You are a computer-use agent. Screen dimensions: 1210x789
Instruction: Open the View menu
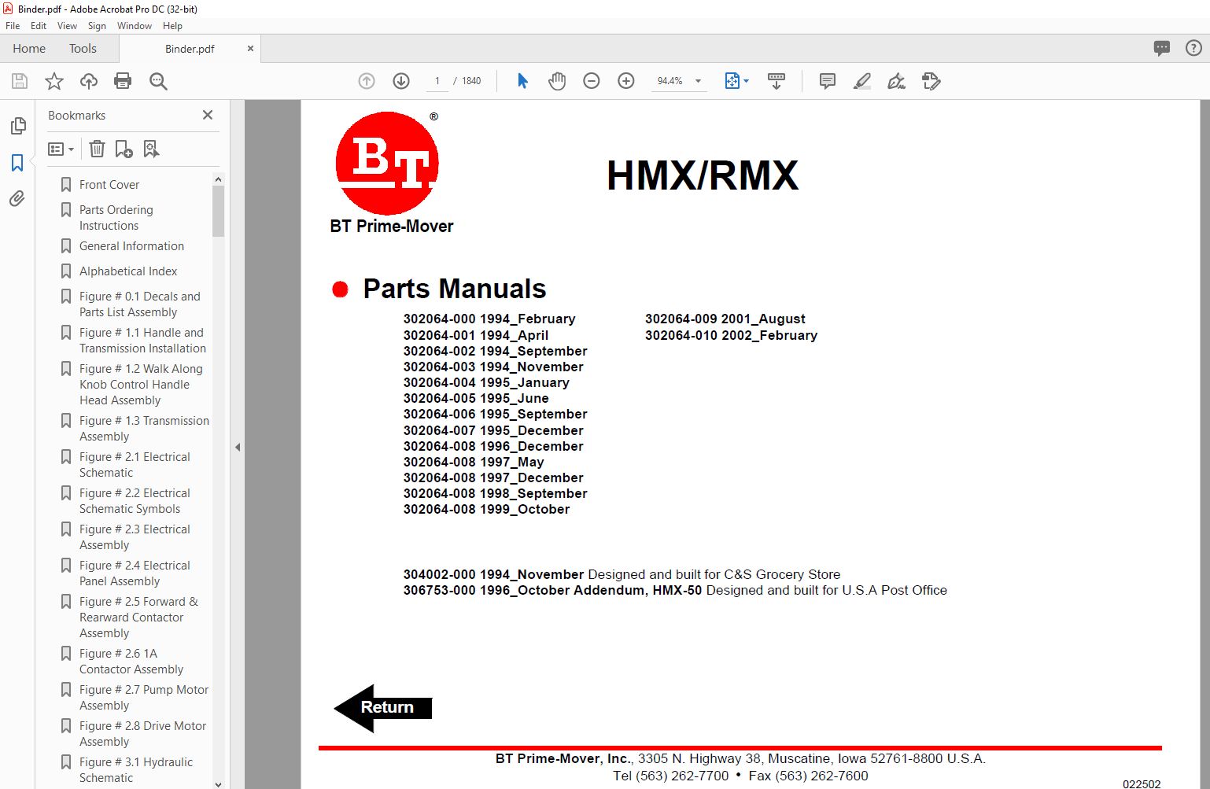67,26
